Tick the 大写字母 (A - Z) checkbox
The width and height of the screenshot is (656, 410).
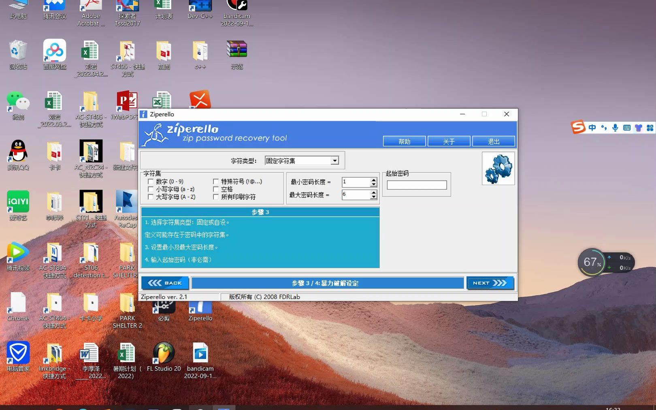(x=151, y=197)
